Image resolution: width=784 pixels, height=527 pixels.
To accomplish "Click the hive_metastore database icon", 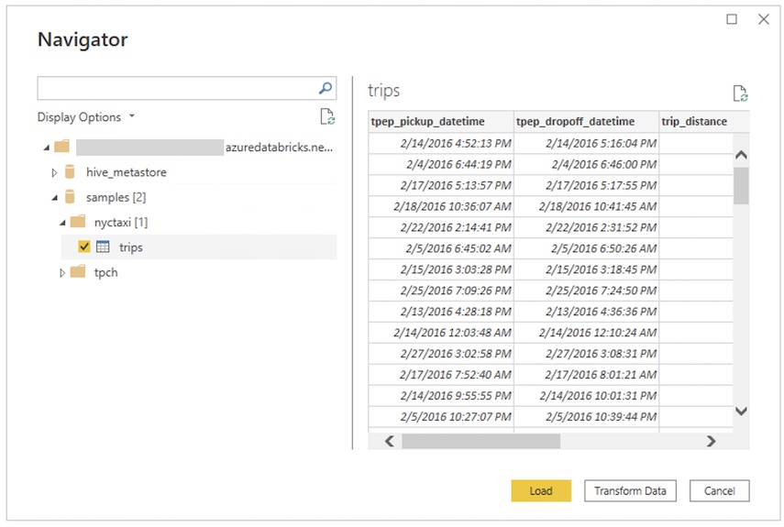I will coord(70,172).
